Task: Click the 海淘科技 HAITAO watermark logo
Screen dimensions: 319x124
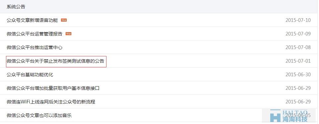Action: (x=289, y=116)
